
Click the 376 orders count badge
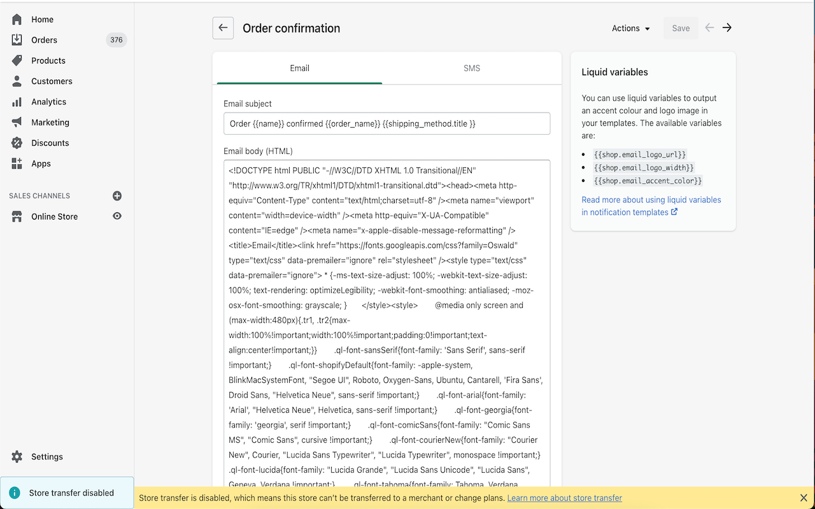[x=117, y=40]
